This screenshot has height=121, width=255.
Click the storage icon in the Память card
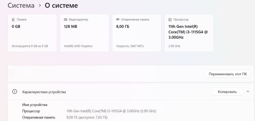(x=13, y=20)
